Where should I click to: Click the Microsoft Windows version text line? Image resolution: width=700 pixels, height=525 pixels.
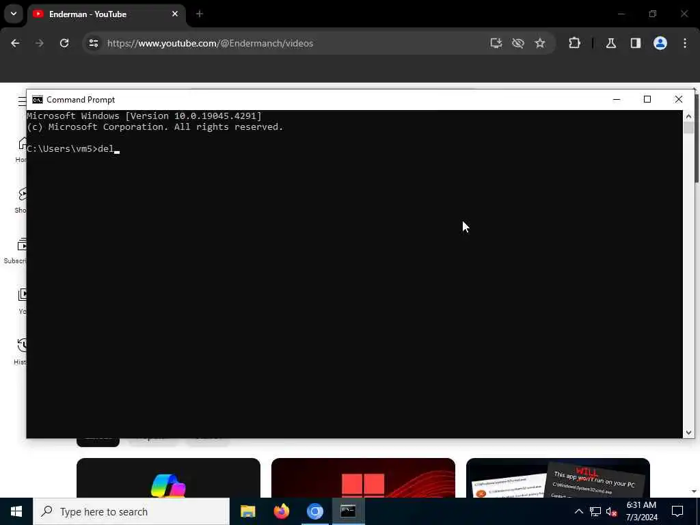[144, 116]
